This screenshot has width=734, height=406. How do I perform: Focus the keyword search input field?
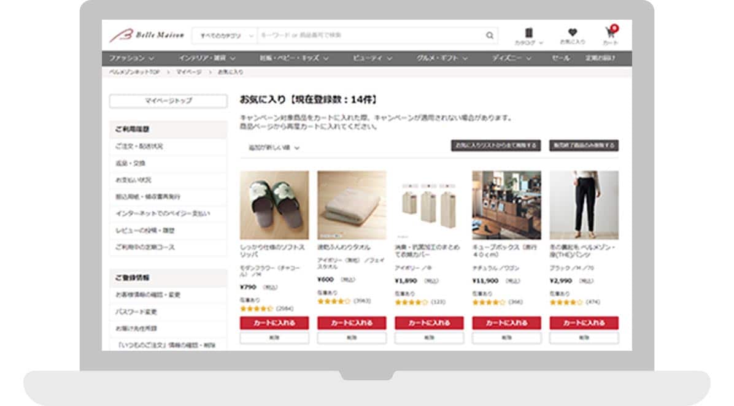[371, 36]
